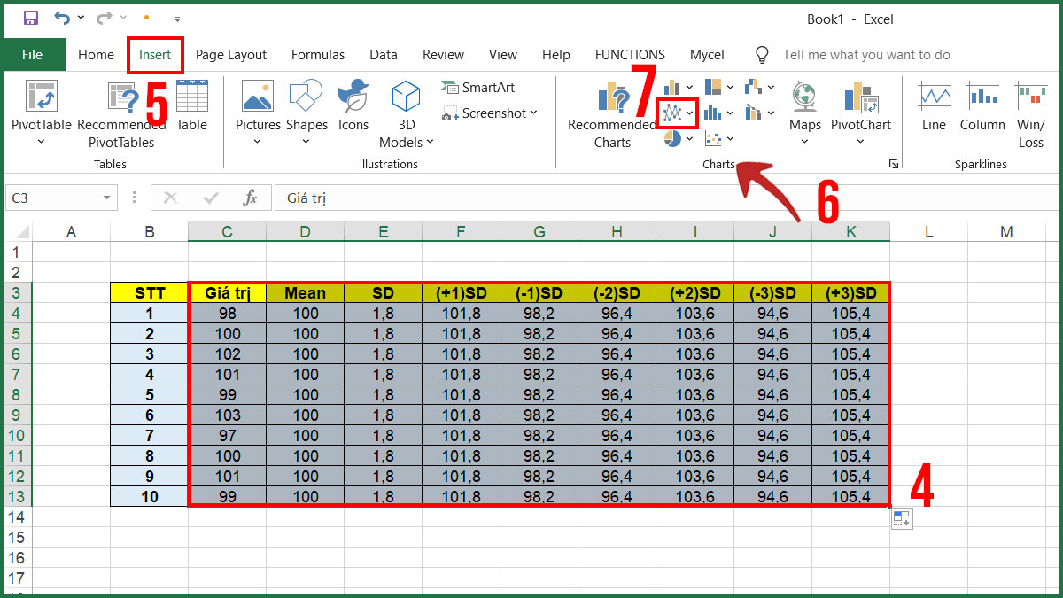Viewport: 1063px width, 598px height.
Task: Open the Formulas ribbon tab
Action: click(317, 54)
